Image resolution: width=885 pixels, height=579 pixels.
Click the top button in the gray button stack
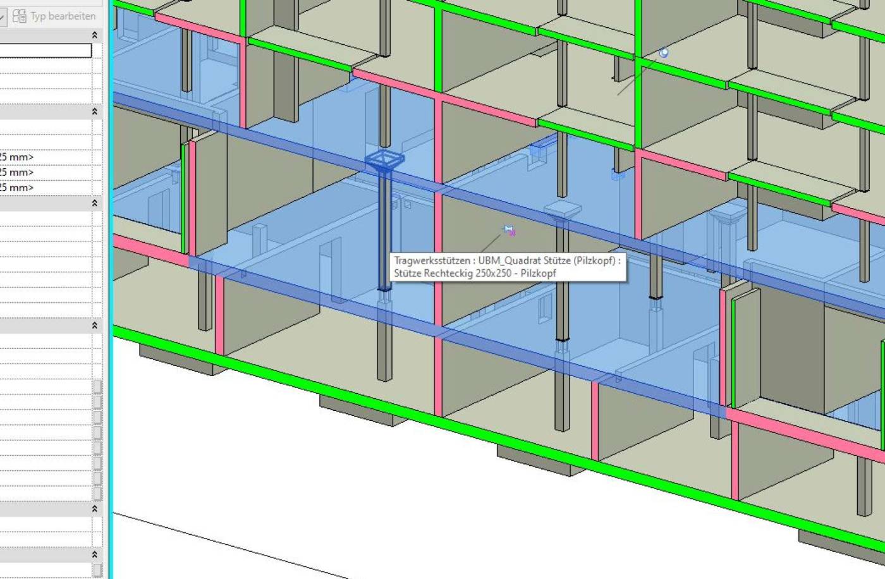pyautogui.click(x=97, y=387)
